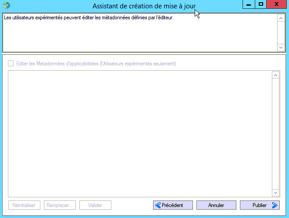Click down arrow of the description box scrollbar
The height and width of the screenshot is (218, 289).
pyautogui.click(x=281, y=47)
